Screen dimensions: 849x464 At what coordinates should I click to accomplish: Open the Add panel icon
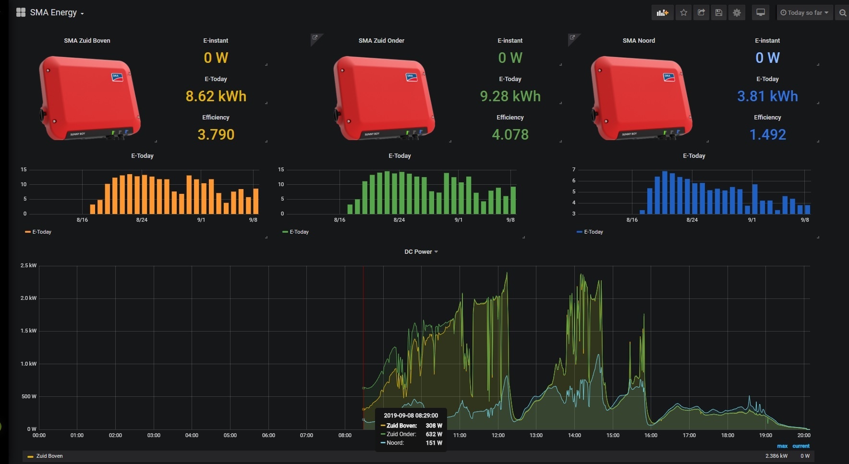(x=662, y=13)
